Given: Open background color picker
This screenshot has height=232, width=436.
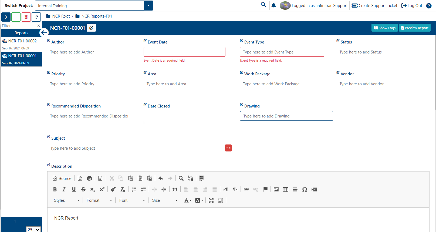Looking at the screenshot, I should click(x=199, y=200).
